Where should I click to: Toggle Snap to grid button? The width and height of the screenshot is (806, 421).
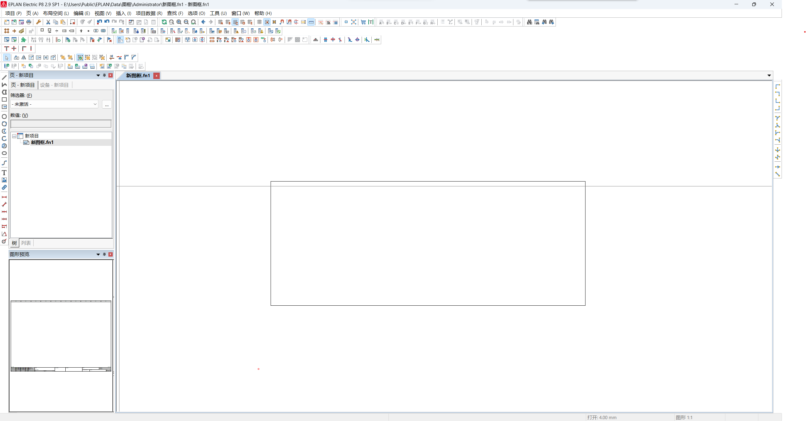point(267,22)
